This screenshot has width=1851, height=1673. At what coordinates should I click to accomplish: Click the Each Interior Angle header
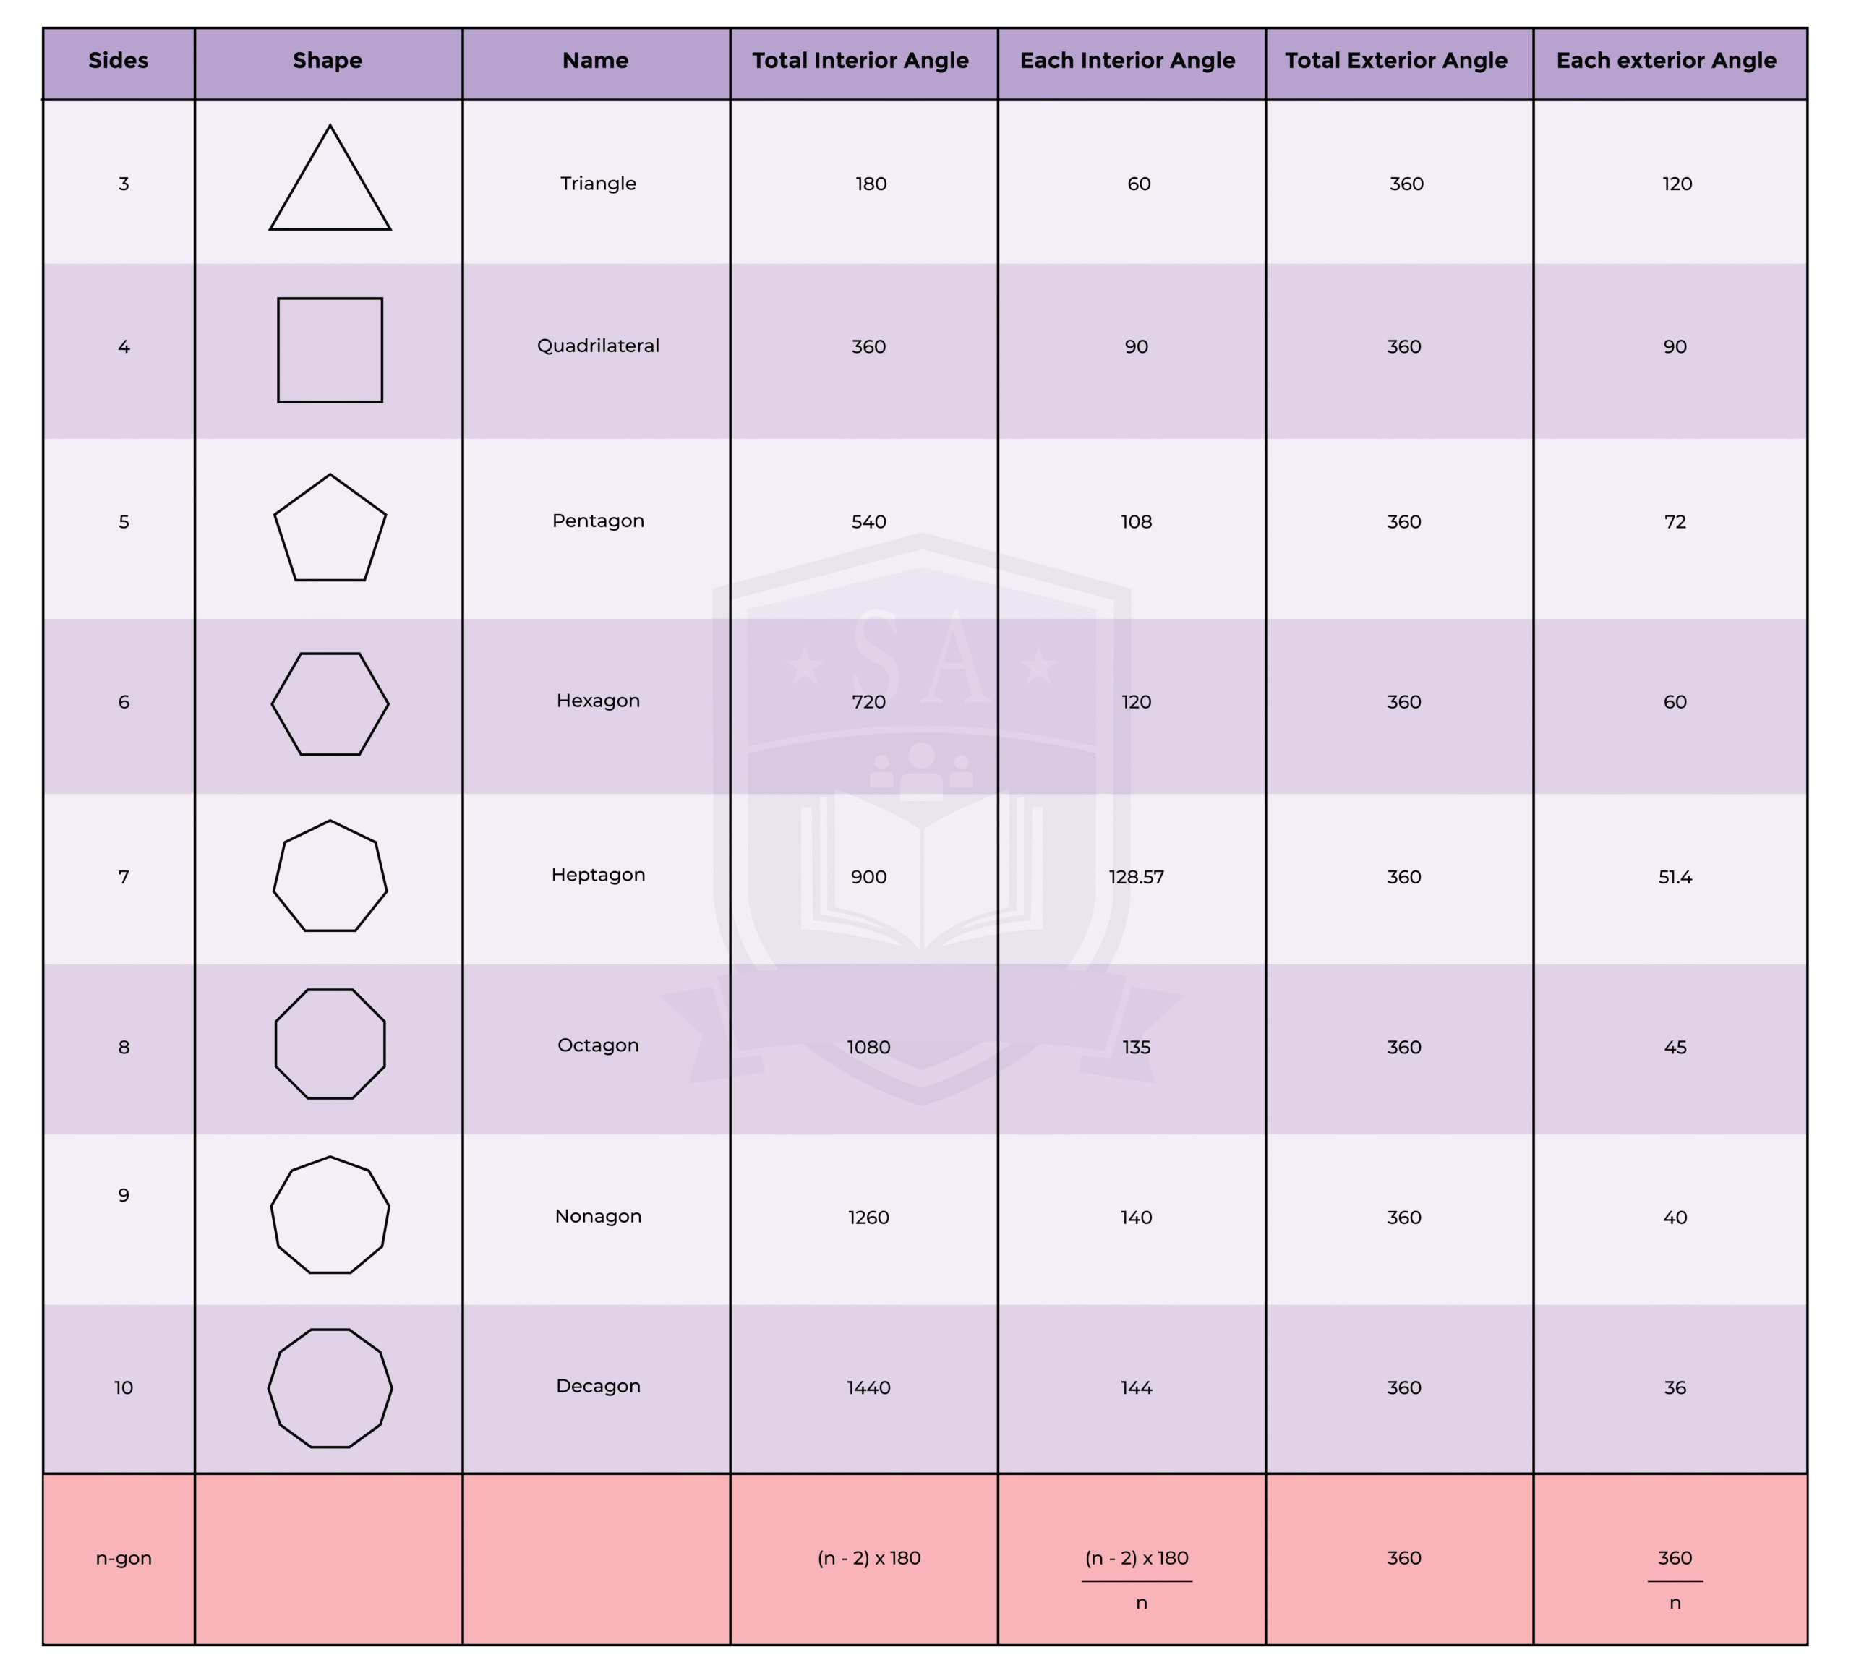point(1127,61)
